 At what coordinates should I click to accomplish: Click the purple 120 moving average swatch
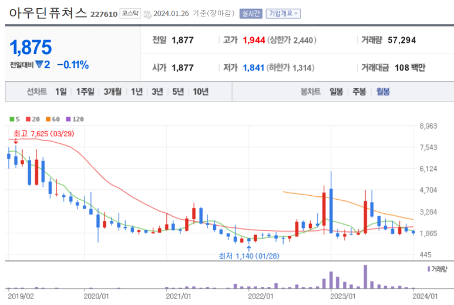68,119
